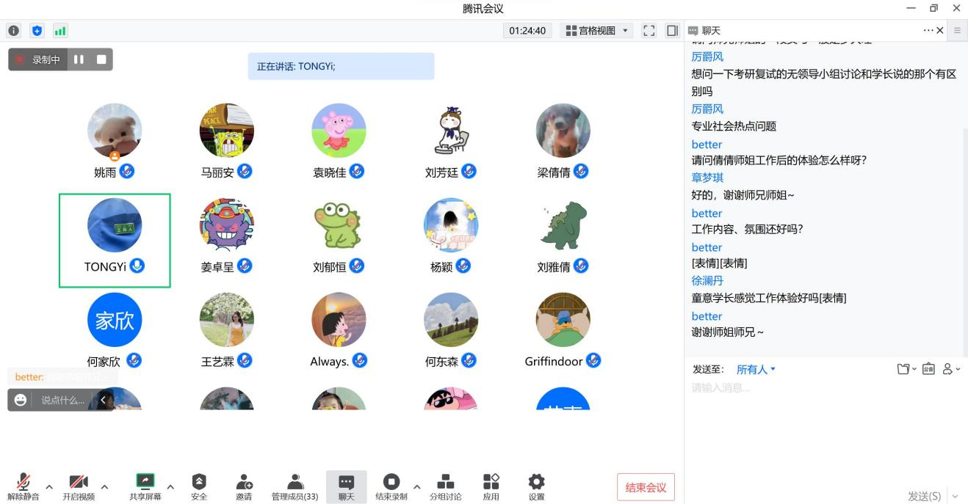The image size is (968, 504).
Task: Unmute microphone (解除静音)
Action: [24, 486]
